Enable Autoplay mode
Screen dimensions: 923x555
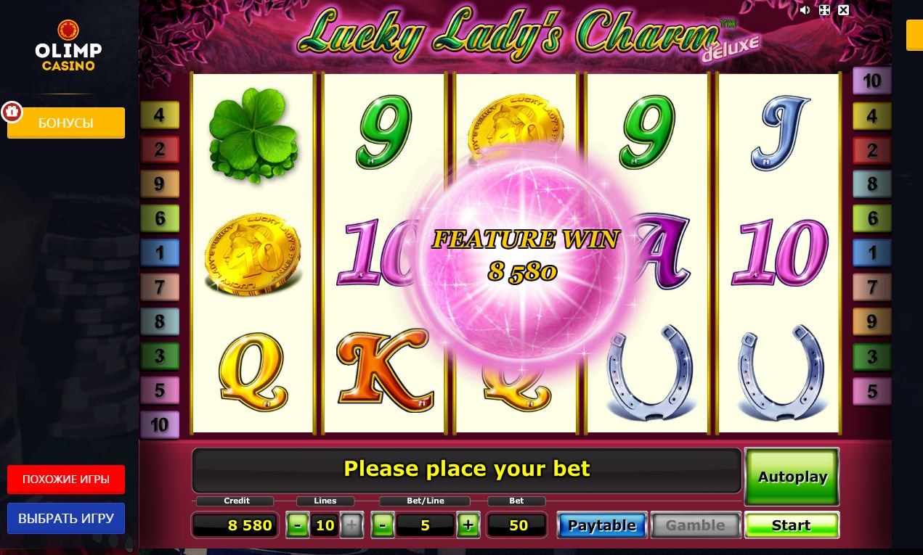[x=792, y=477]
